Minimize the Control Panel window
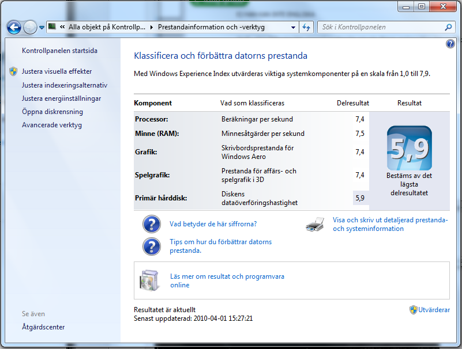 click(406, 6)
